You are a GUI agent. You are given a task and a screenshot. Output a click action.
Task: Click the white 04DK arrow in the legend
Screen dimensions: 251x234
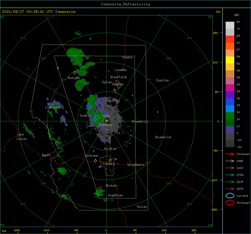coord(230,161)
